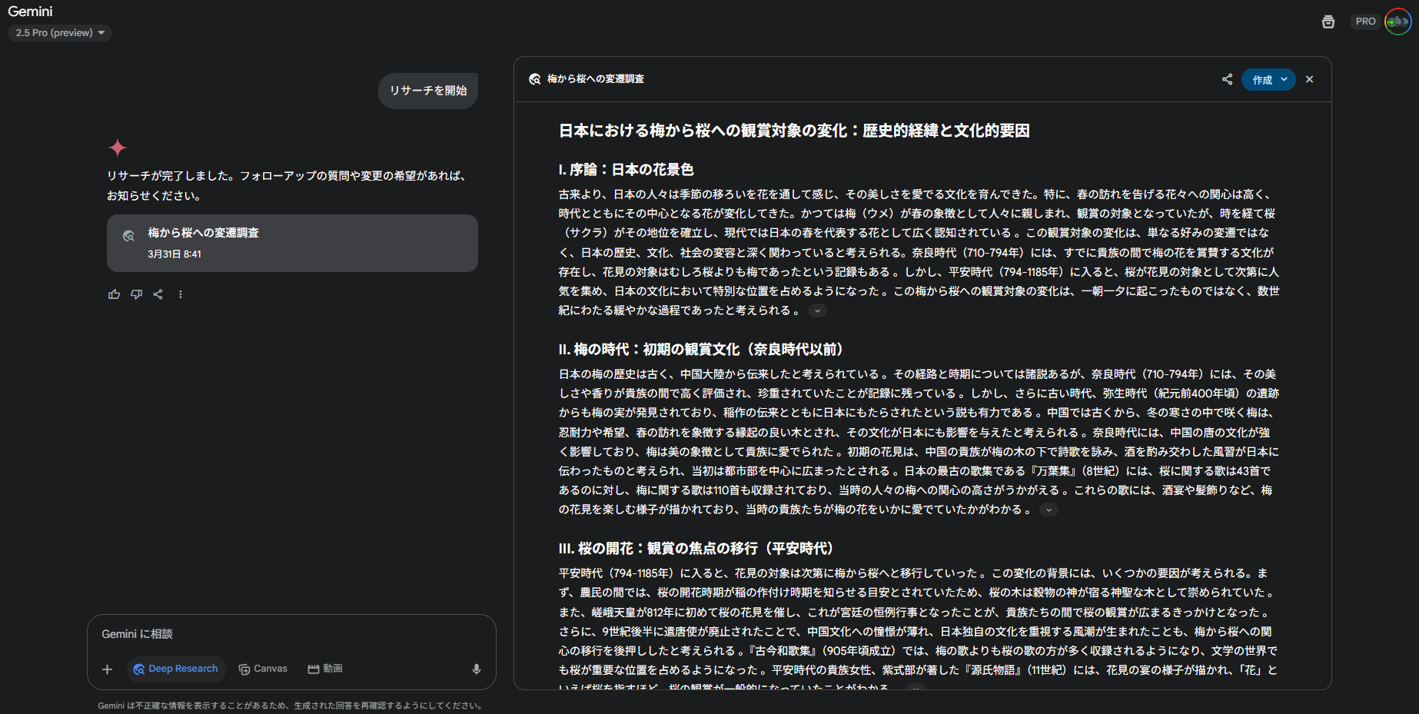Open the print icon at top right
Viewport: 1419px width, 714px height.
(x=1328, y=22)
